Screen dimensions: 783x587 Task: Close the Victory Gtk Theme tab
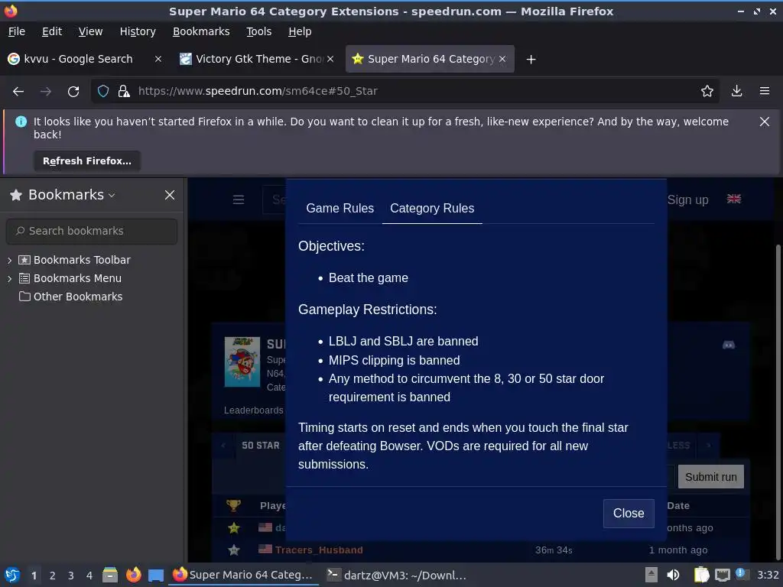click(x=330, y=59)
